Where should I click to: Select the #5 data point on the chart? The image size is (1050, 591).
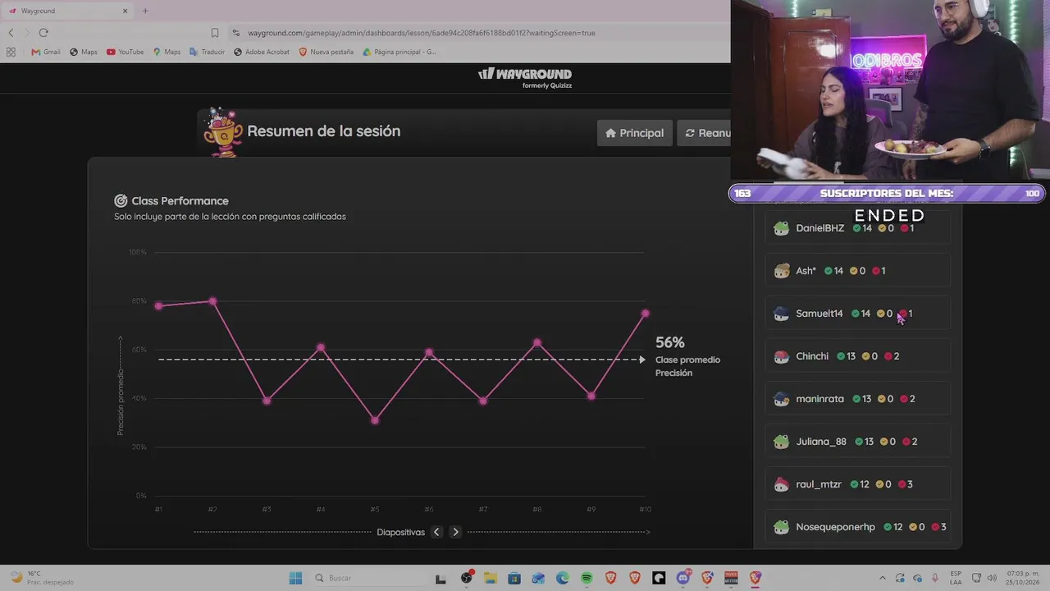[375, 420]
